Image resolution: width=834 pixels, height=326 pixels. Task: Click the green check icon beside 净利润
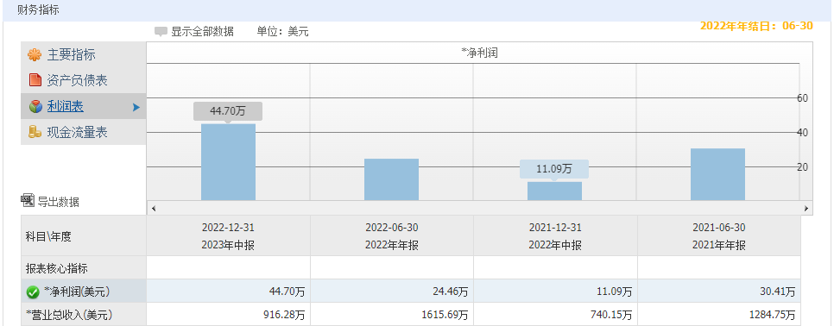point(33,292)
